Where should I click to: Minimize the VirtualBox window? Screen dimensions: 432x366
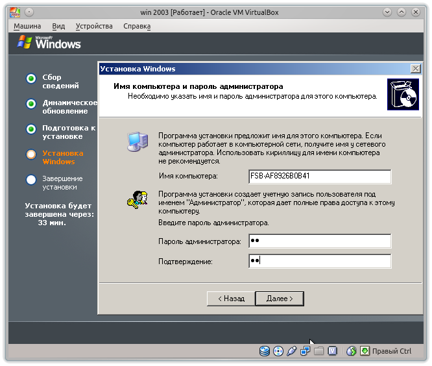pos(387,12)
